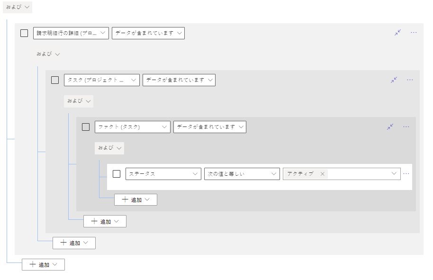
Task: Open more options for タスク row
Action: click(x=410, y=80)
